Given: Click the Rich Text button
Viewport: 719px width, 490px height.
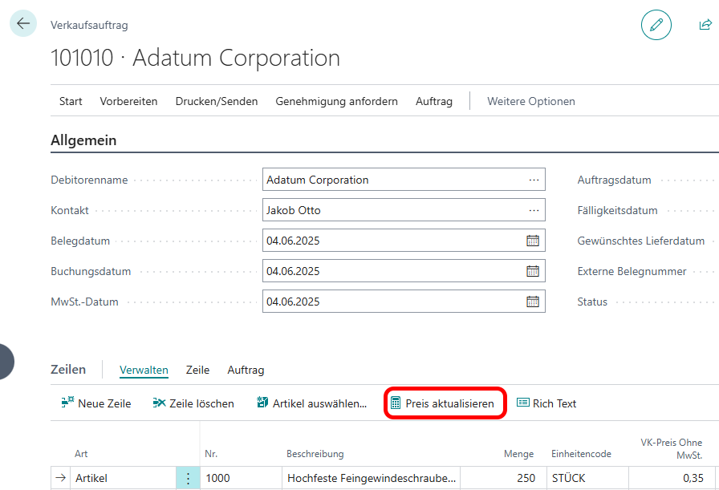Looking at the screenshot, I should point(546,403).
